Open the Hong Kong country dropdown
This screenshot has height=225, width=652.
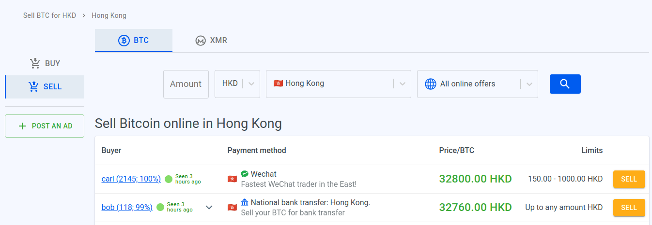339,84
